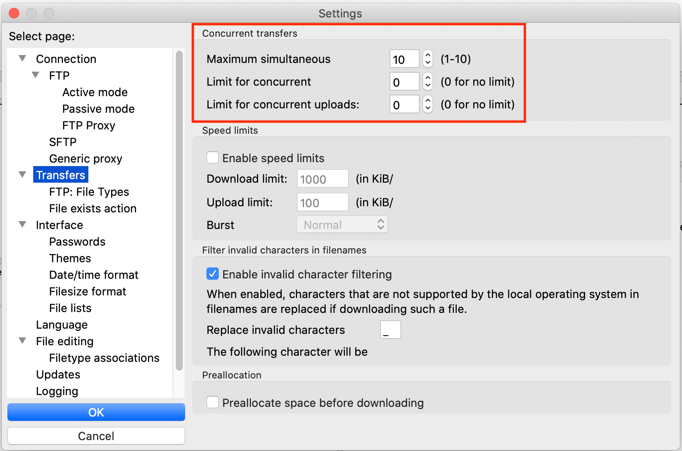Screen dimensions: 682x451
Task: Select the FTP Proxy page
Action: [x=88, y=125]
